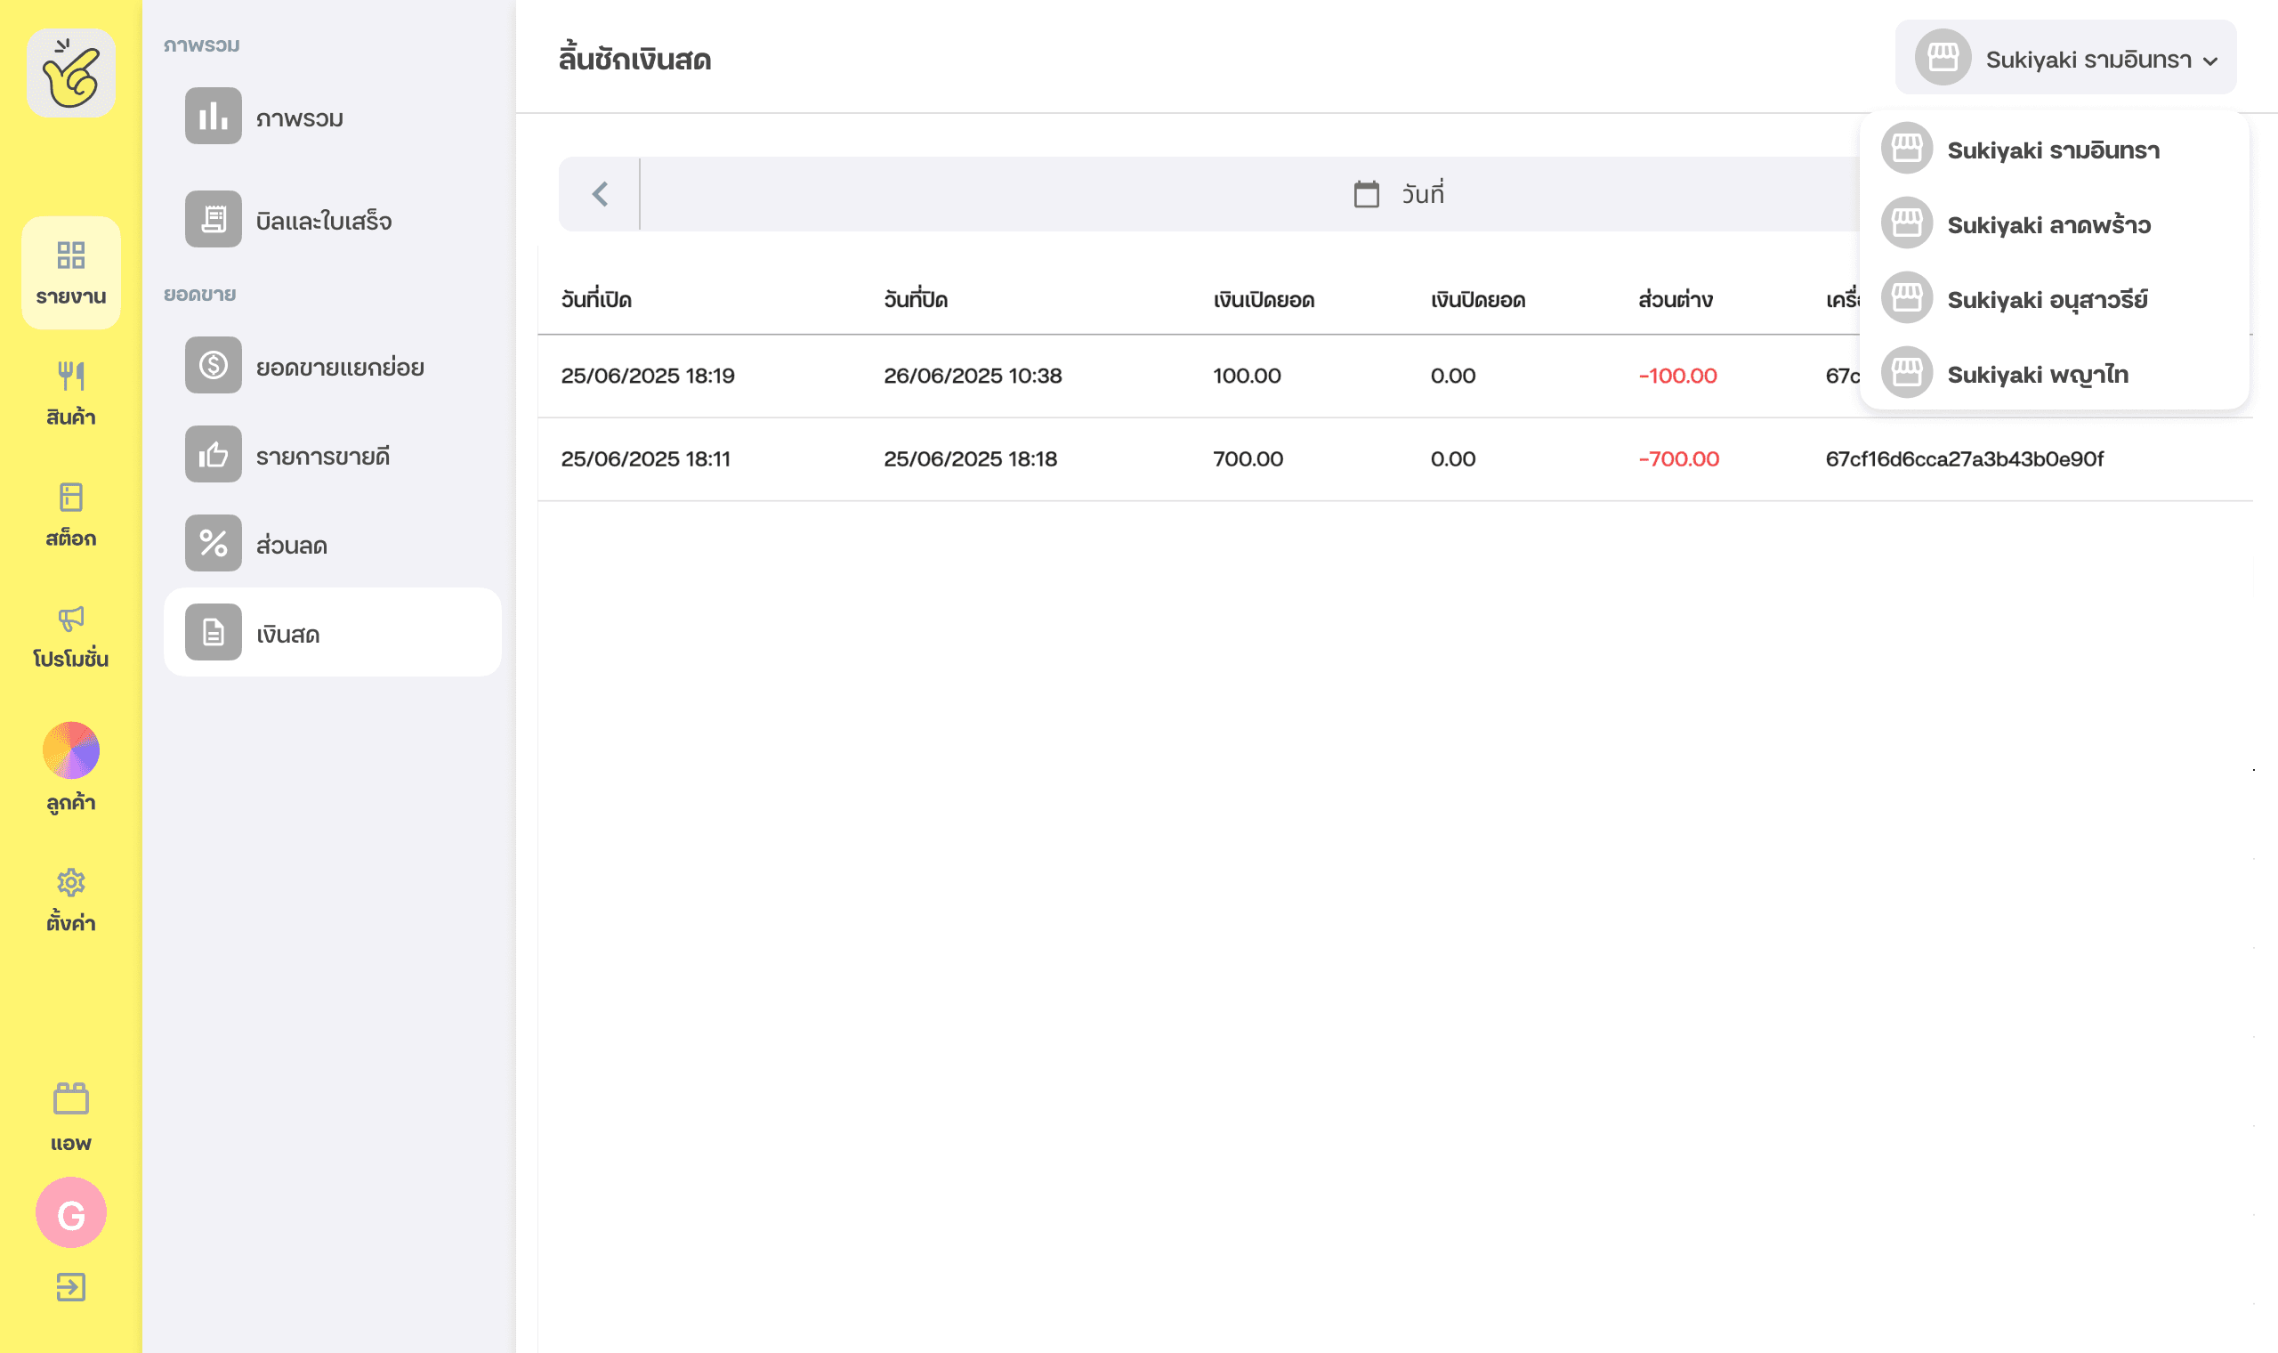This screenshot has height=1353, width=2278.
Task: Open the รายงาน reports section
Action: (x=71, y=272)
